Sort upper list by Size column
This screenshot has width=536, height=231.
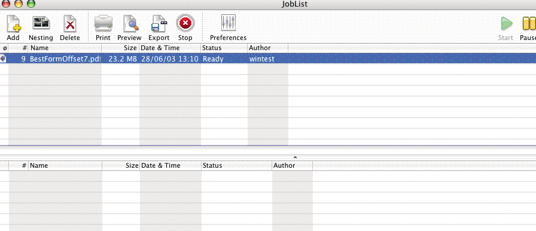tap(120, 48)
